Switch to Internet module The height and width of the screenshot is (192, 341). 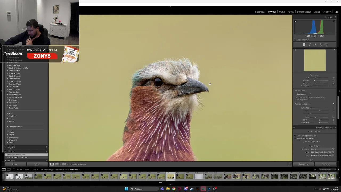pyautogui.click(x=327, y=12)
